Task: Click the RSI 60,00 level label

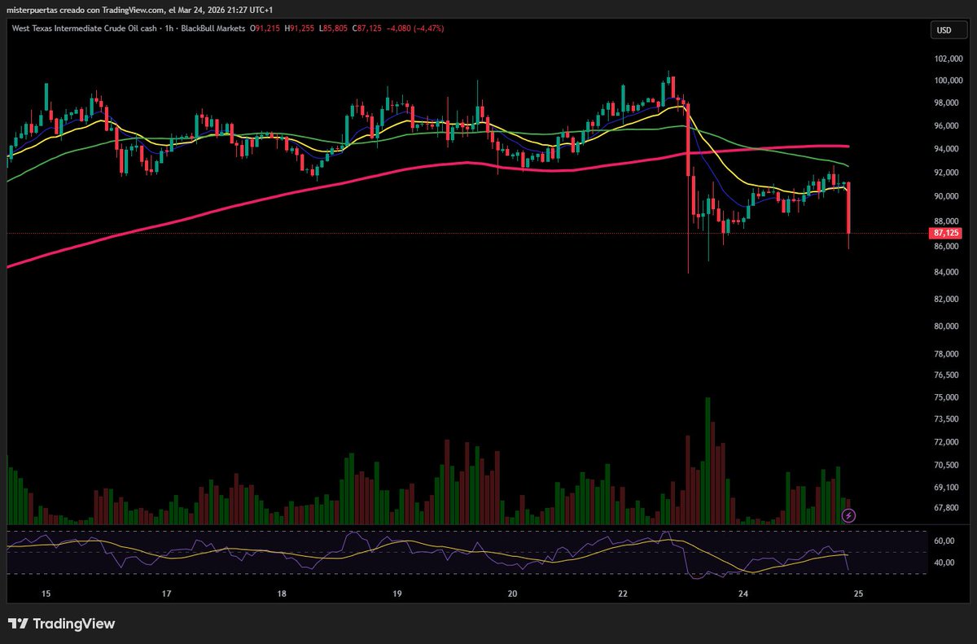Action: pyautogui.click(x=945, y=541)
